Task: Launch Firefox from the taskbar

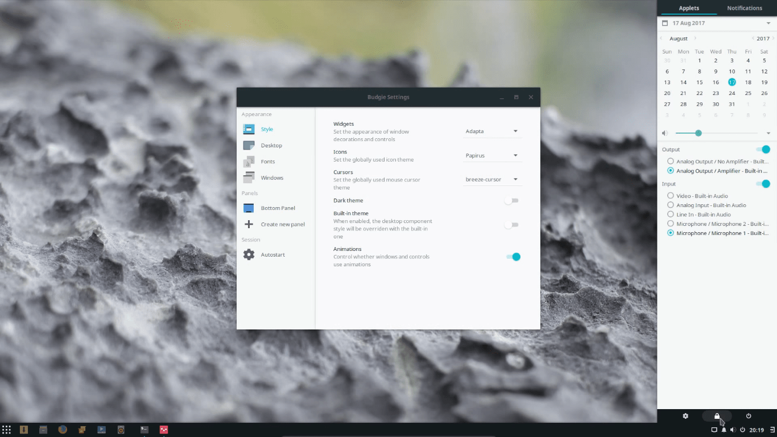Action: [x=63, y=430]
